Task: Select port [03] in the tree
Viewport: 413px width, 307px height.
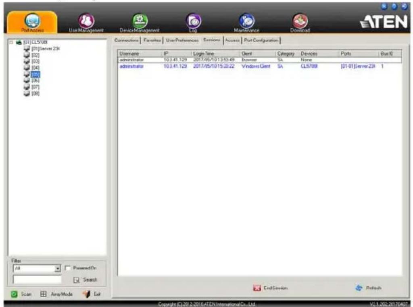Action: click(x=35, y=61)
